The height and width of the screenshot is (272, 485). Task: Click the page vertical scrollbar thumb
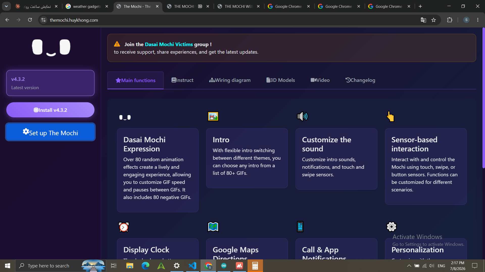pos(483,98)
